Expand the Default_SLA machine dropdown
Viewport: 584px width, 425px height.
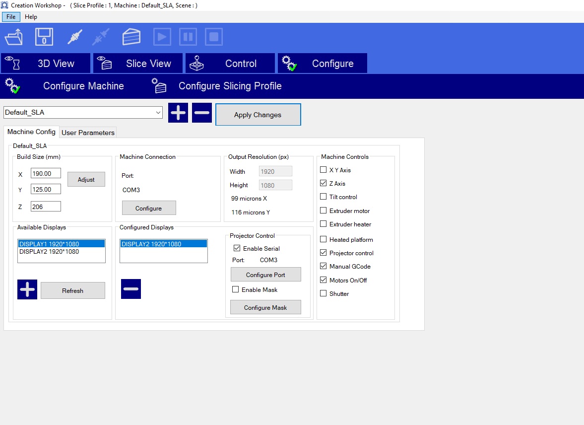(158, 113)
